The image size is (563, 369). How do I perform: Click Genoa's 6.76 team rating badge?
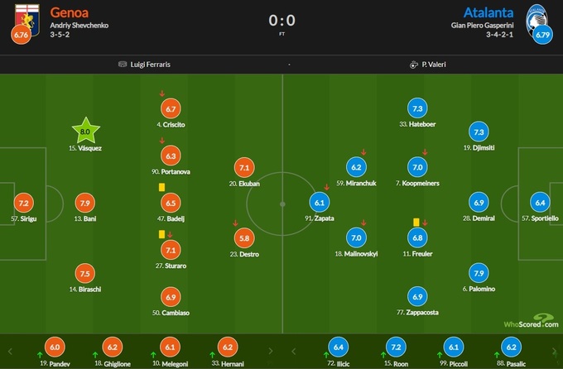coord(19,36)
